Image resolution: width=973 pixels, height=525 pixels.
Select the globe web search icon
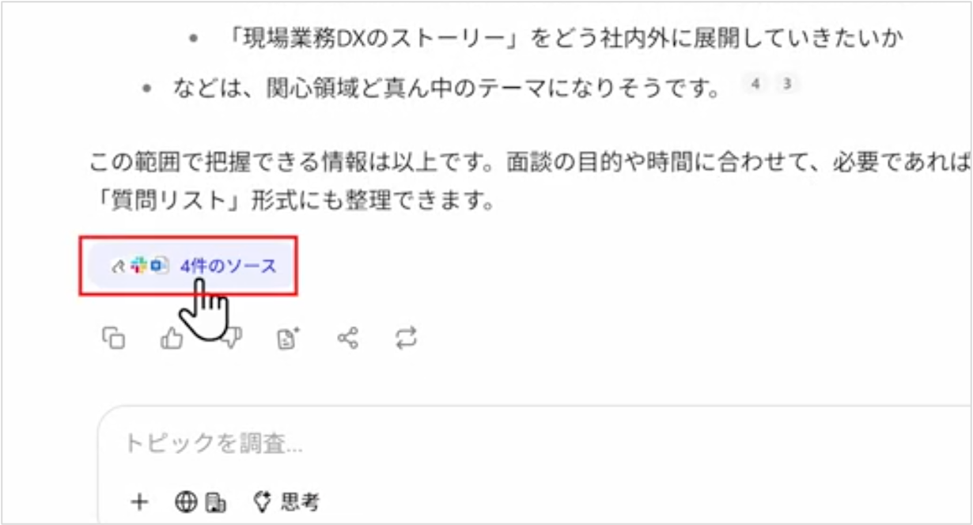186,501
